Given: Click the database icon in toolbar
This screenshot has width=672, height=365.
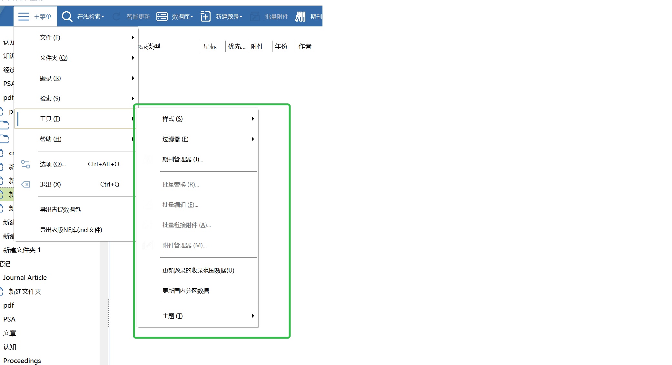Looking at the screenshot, I should click(x=162, y=16).
